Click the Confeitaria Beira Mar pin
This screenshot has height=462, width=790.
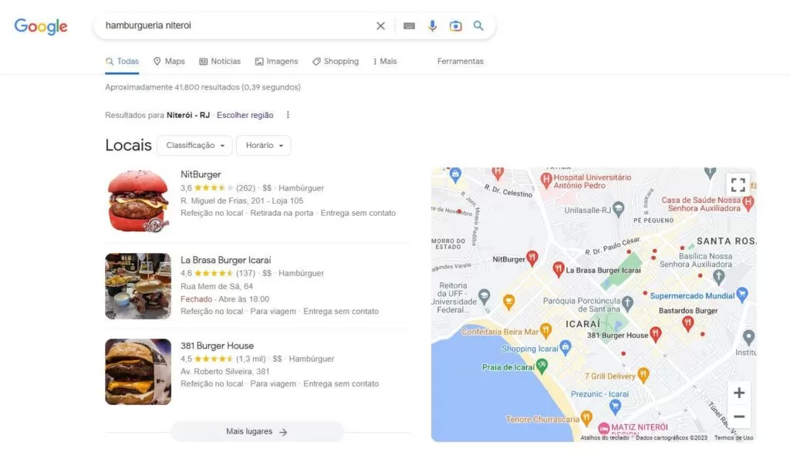click(545, 331)
